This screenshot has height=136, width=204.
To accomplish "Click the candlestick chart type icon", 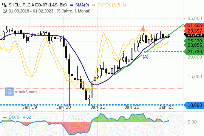I will tap(5, 5).
